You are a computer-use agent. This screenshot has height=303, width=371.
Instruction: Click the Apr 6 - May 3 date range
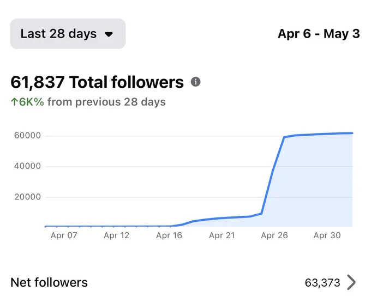pos(319,34)
